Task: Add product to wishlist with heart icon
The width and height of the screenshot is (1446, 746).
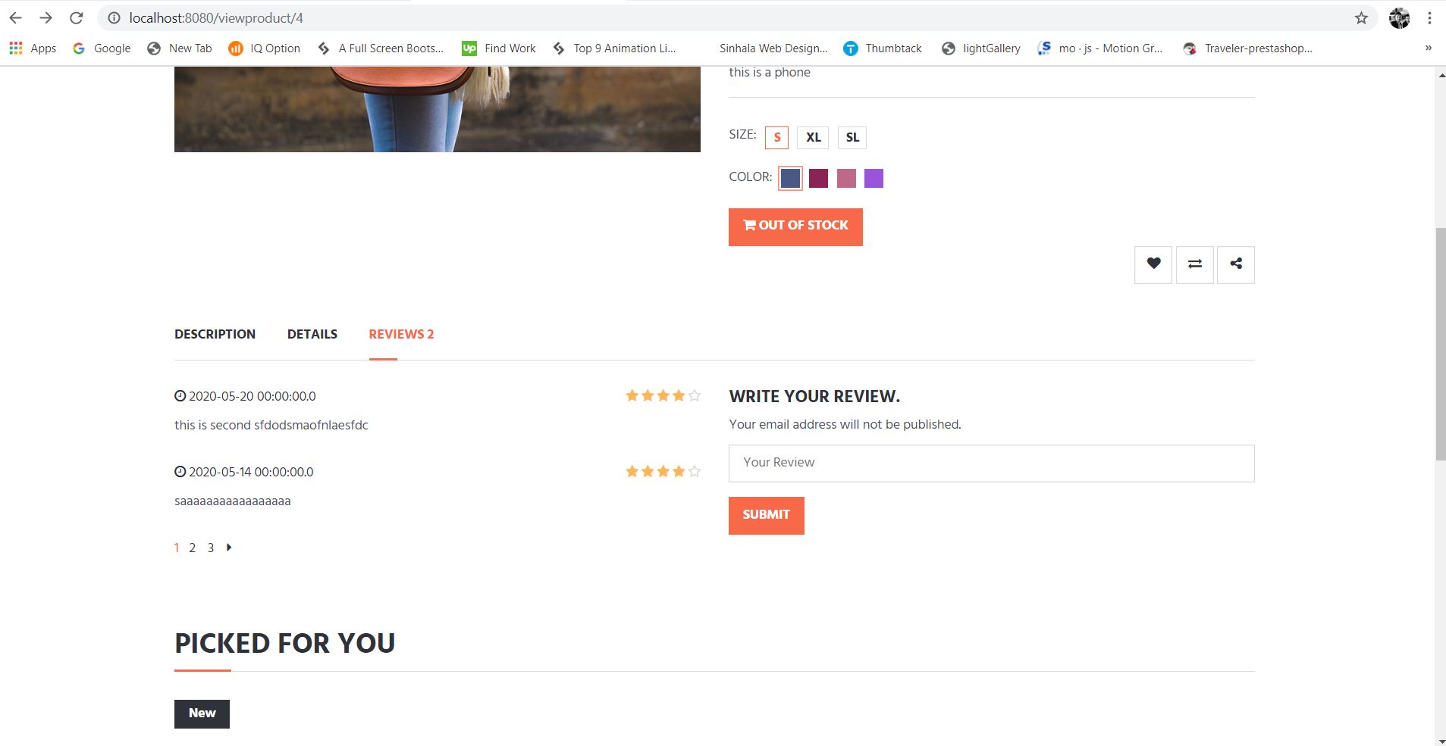Action: (x=1153, y=265)
